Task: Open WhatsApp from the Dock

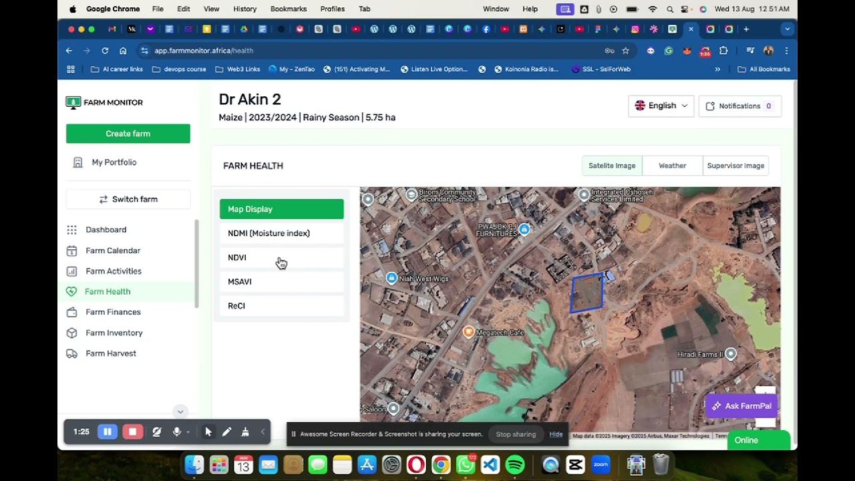Action: point(466,464)
